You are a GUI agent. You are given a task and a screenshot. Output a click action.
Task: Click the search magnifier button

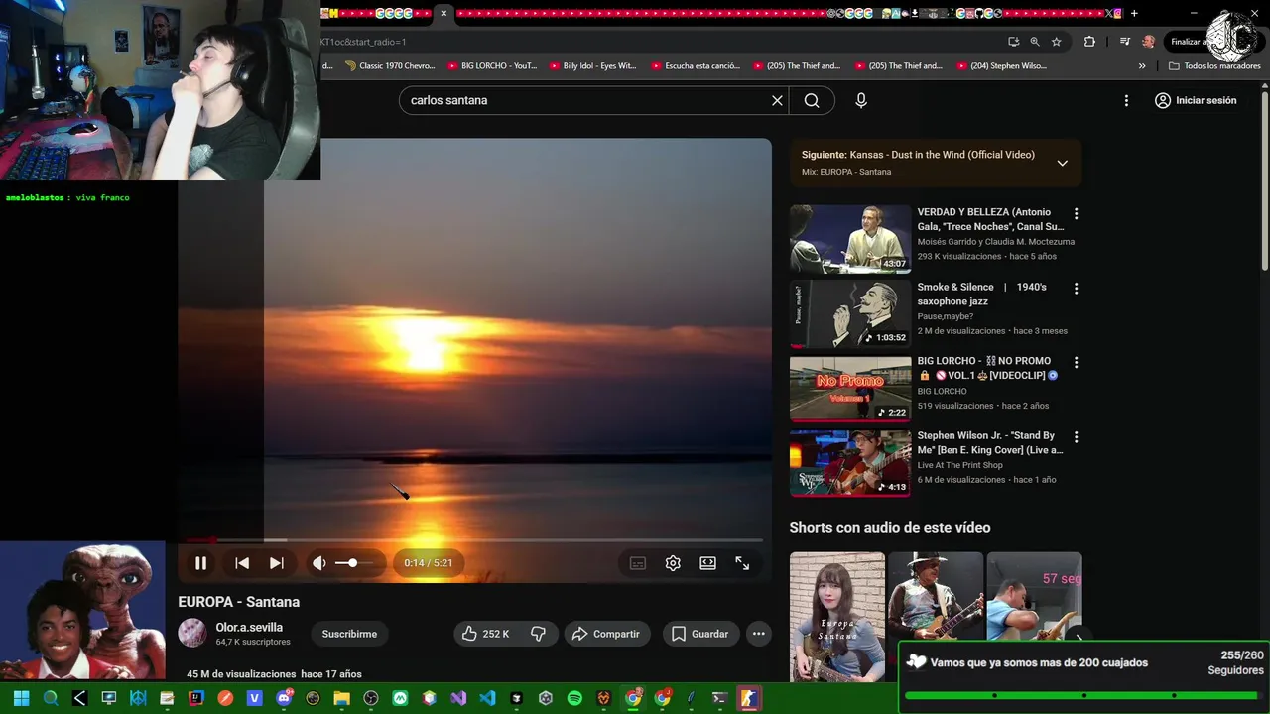click(x=812, y=100)
